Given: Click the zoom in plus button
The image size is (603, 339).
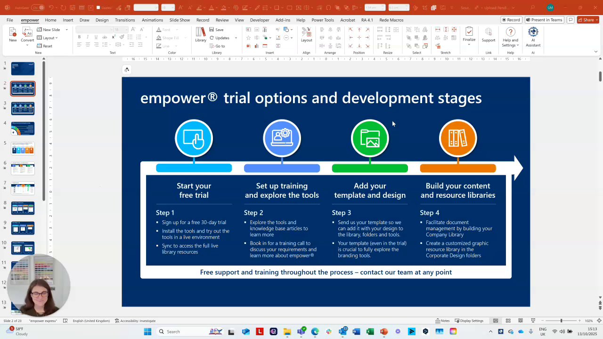Looking at the screenshot, I should click(579, 321).
